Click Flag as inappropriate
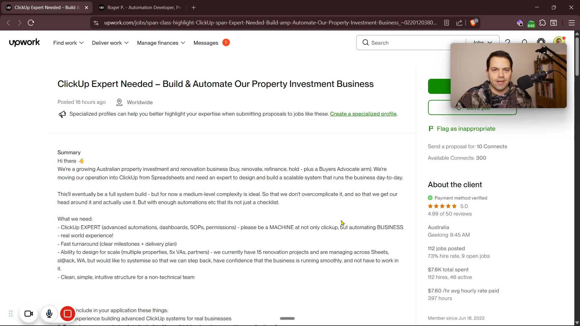 pyautogui.click(x=466, y=129)
